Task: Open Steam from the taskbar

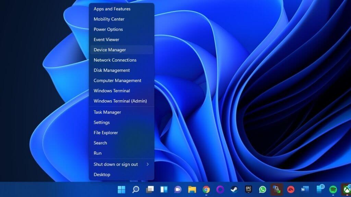Action: (234, 189)
